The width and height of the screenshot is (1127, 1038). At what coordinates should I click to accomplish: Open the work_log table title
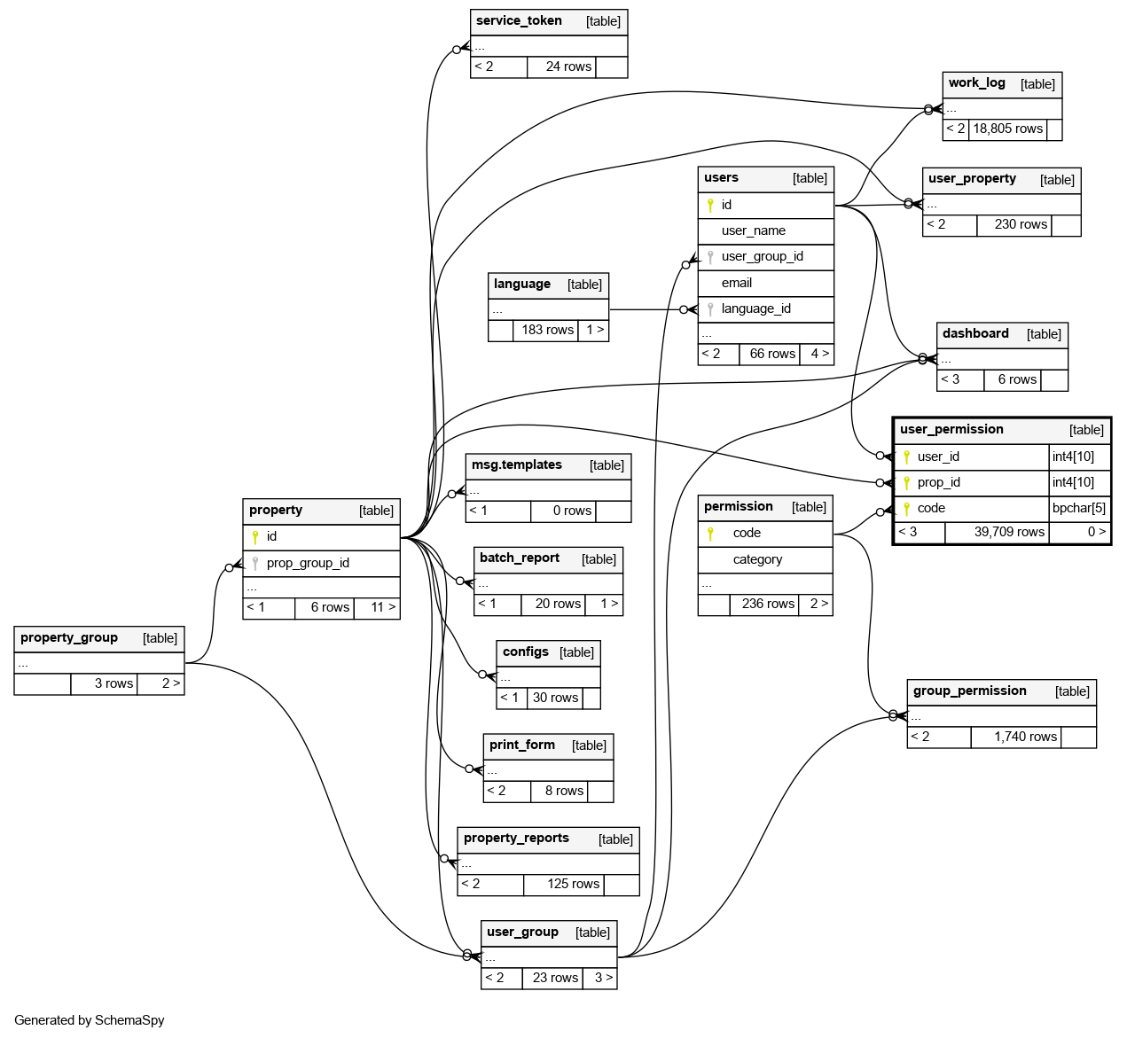pos(976,83)
